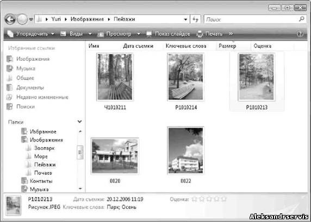Screen dimensions: 311x222
Task: Open address bar history dropdown arrow
Action: point(185,20)
